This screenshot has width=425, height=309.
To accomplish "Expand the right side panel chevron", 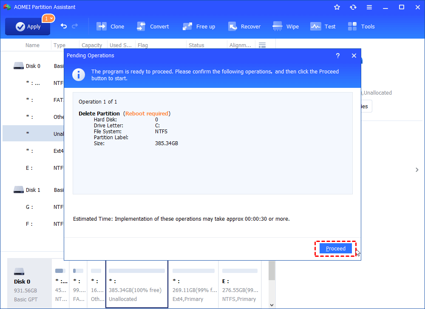I will coord(417,169).
